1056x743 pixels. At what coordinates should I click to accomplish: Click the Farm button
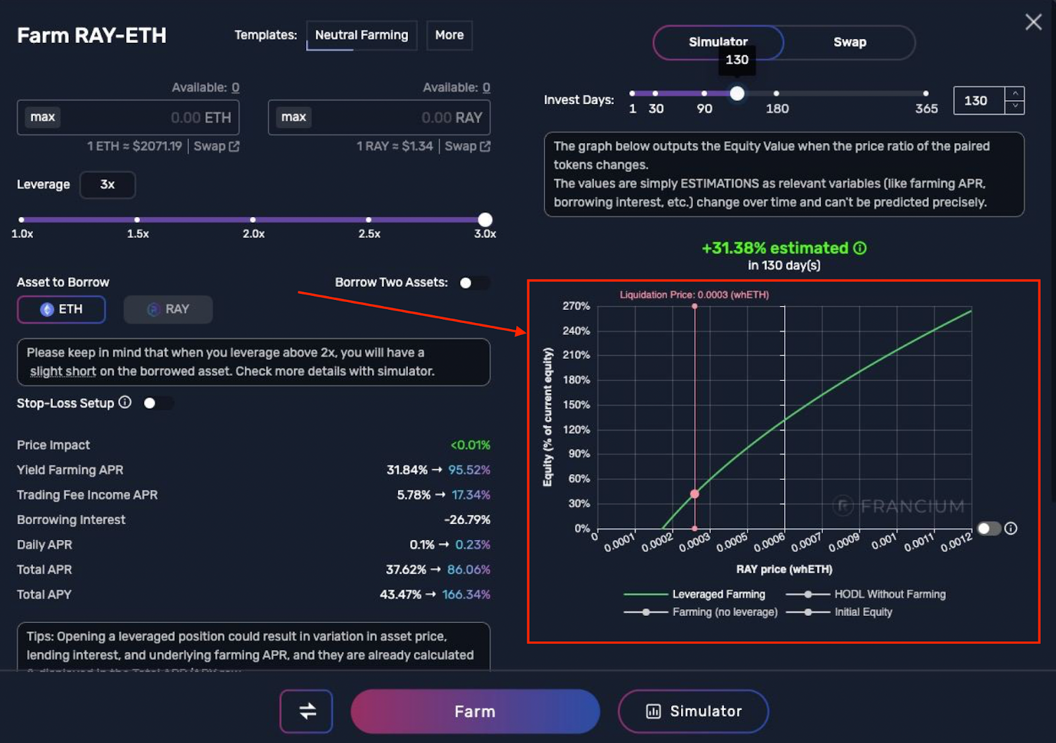click(x=475, y=711)
